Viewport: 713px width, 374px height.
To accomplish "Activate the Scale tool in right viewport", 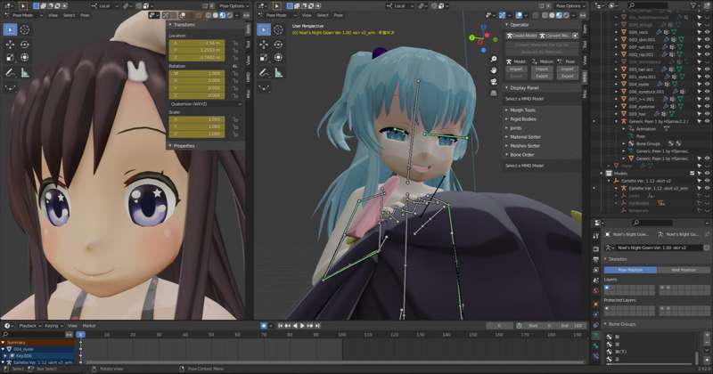I will [x=264, y=57].
